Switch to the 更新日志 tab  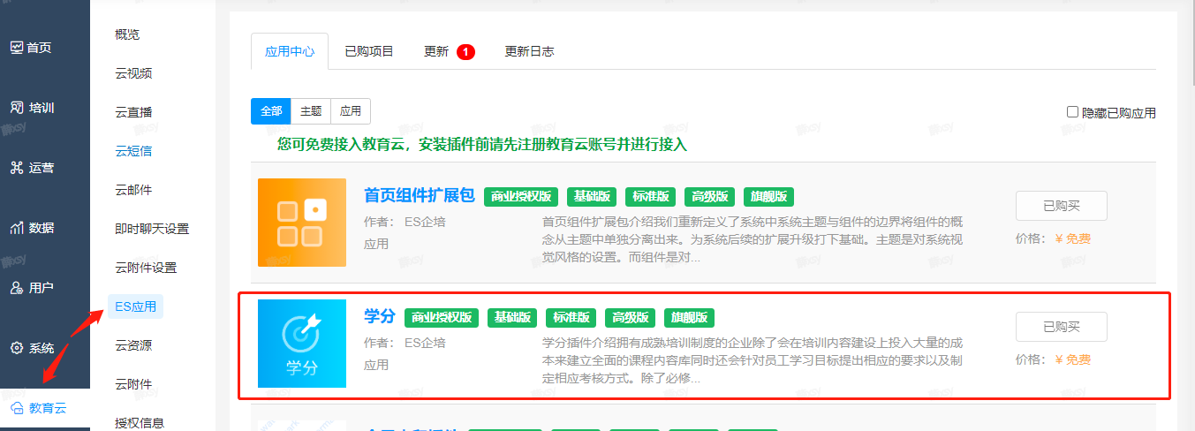(530, 51)
